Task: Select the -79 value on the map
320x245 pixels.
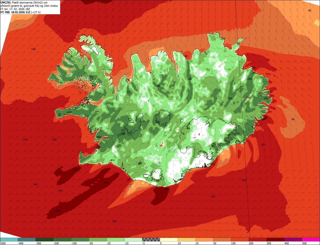Action: 91,77
